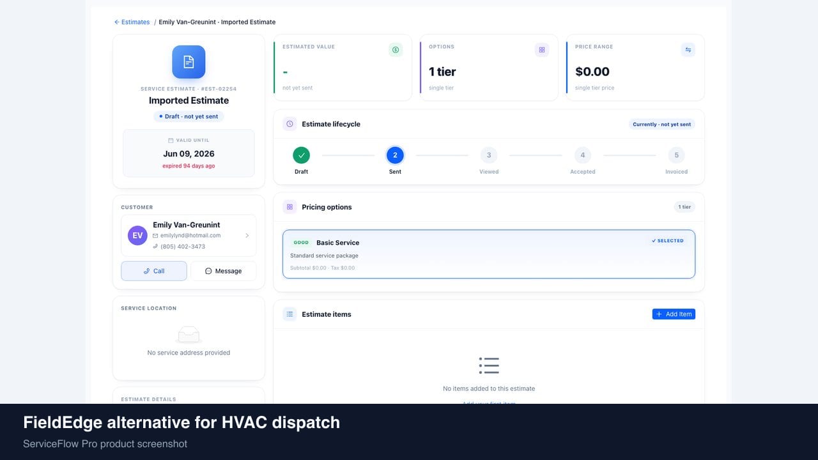Click the phone icon beside (805) 402-3473
This screenshot has height=460, width=818.
[155, 247]
